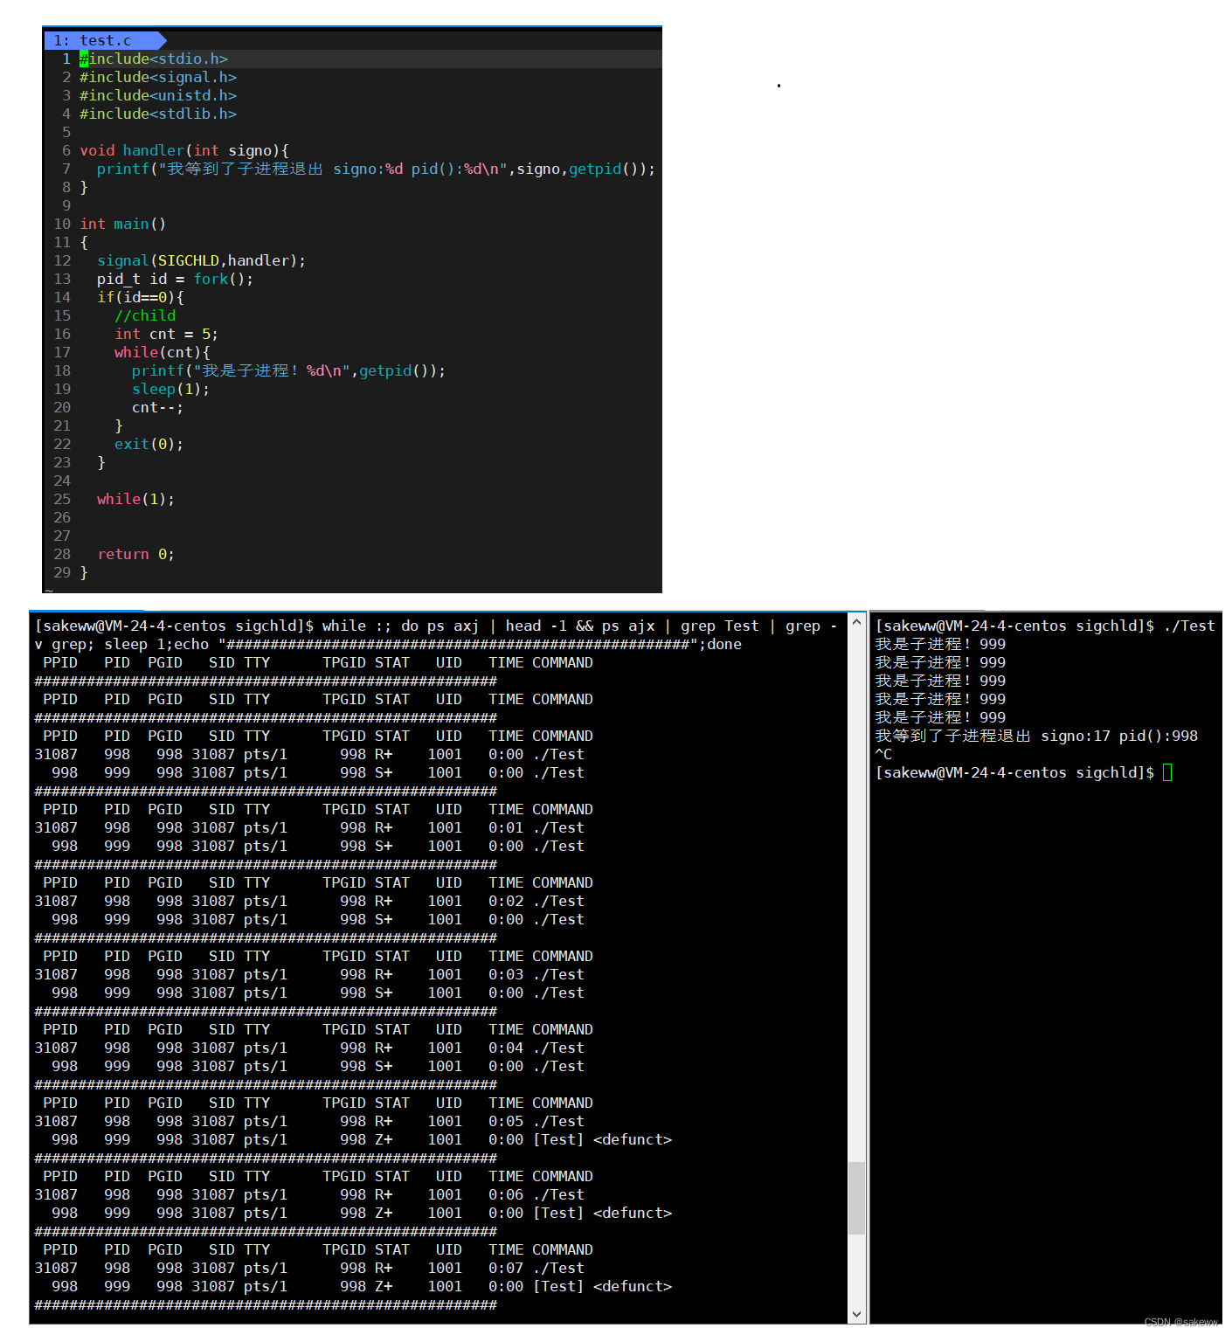Screen dimensions: 1232x1335
Task: Click the return 0; line
Action: coord(135,554)
